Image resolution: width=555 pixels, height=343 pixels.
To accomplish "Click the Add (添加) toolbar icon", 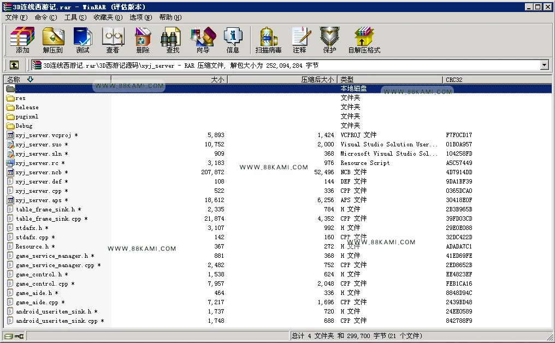I will coord(22,40).
